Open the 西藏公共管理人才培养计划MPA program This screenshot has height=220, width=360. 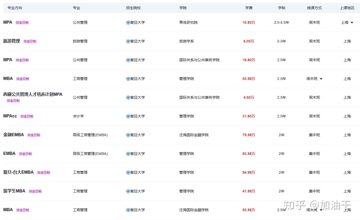33,94
